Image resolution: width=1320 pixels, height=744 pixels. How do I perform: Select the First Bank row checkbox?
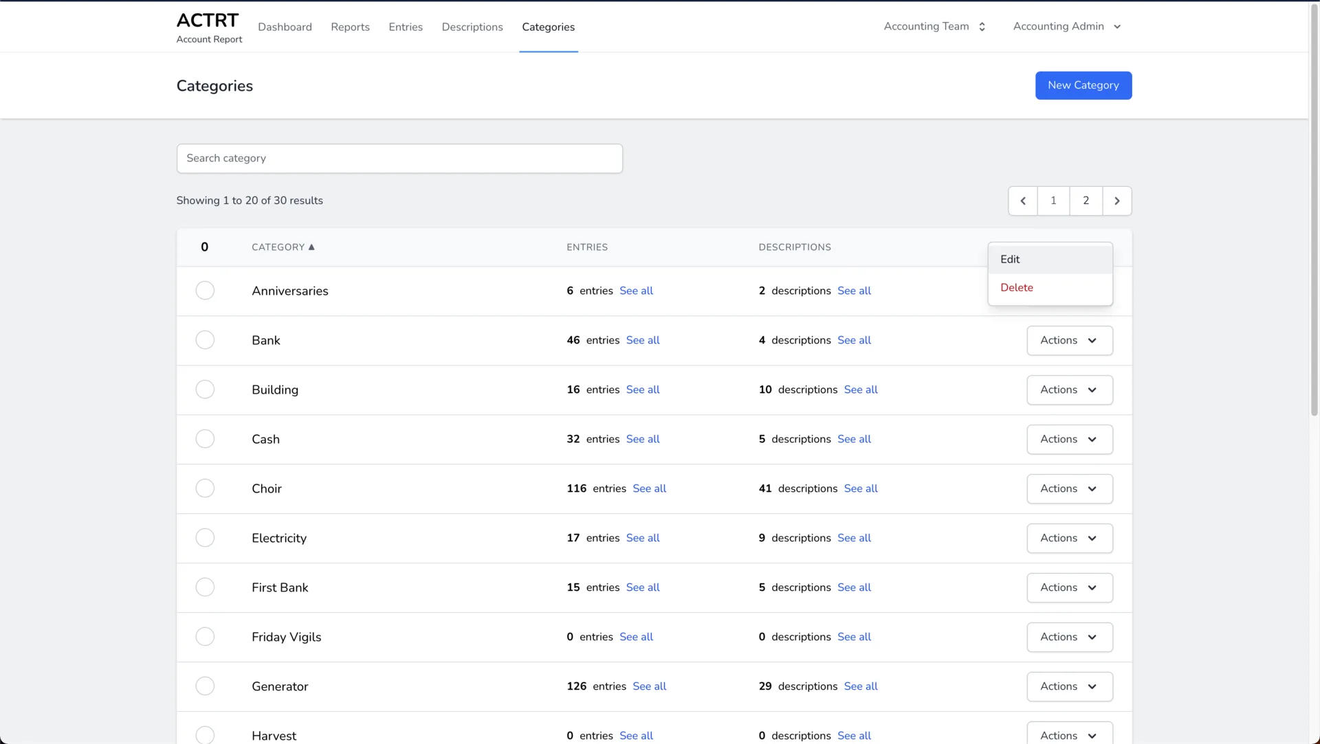pyautogui.click(x=205, y=587)
